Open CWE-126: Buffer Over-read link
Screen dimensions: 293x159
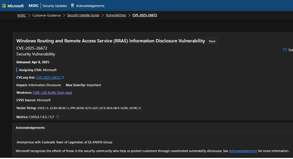[x=52, y=93]
